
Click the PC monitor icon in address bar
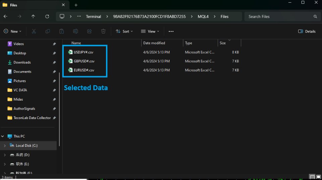62,16
